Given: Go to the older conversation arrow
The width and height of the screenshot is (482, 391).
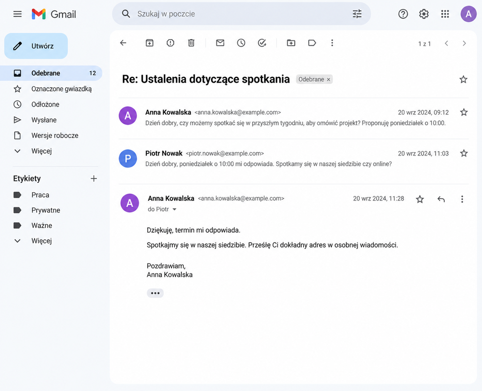Looking at the screenshot, I should pos(464,43).
